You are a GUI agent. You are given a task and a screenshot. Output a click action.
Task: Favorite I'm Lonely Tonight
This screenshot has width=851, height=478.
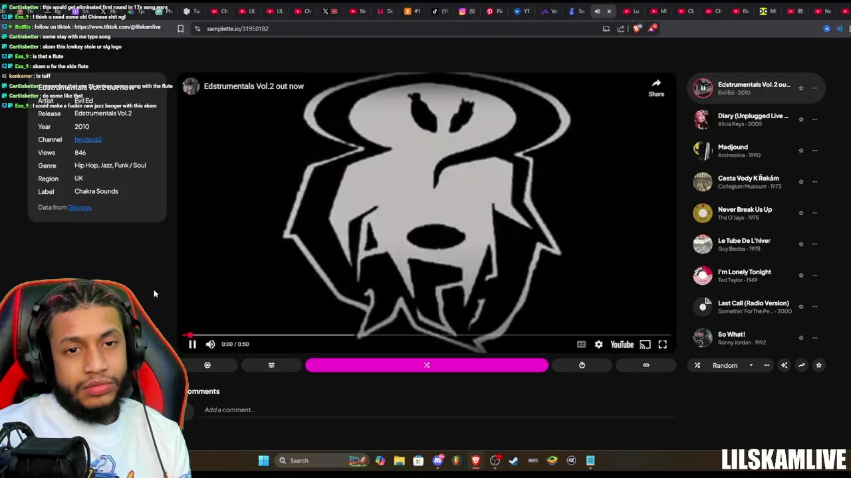[x=801, y=275]
